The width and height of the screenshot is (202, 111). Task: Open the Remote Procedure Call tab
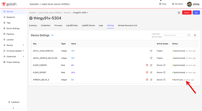pyautogui.click(x=127, y=26)
